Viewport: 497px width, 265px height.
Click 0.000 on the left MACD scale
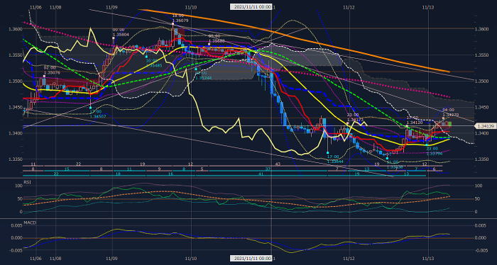click(18, 238)
